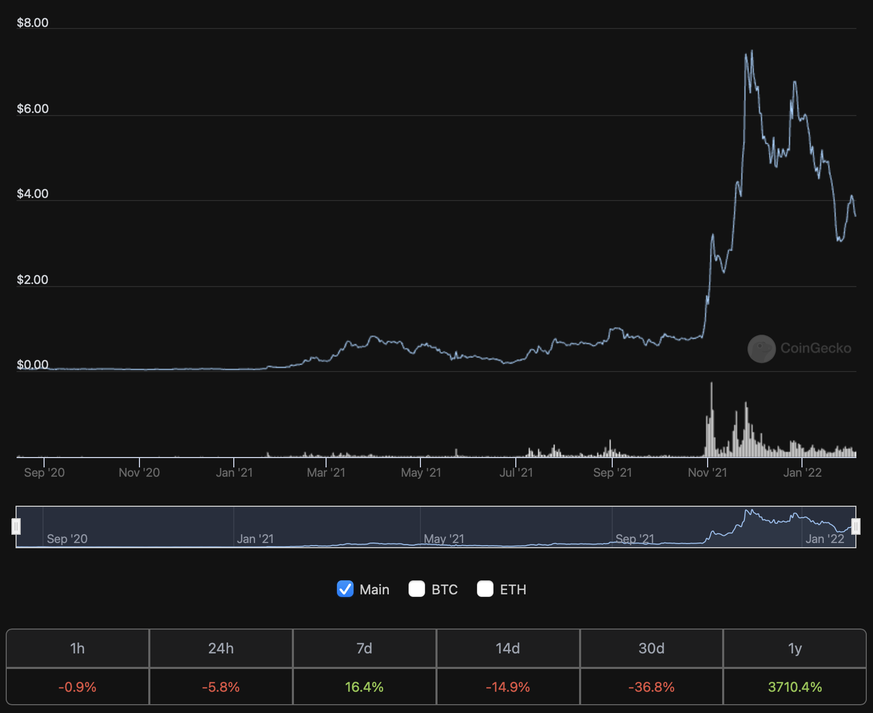Select the 1y period header
Image resolution: width=873 pixels, height=713 pixels.
pyautogui.click(x=795, y=648)
